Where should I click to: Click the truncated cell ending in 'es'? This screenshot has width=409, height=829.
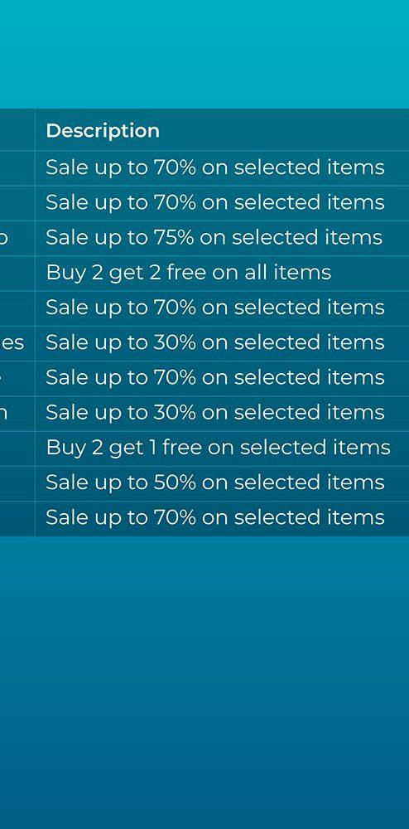(x=17, y=343)
